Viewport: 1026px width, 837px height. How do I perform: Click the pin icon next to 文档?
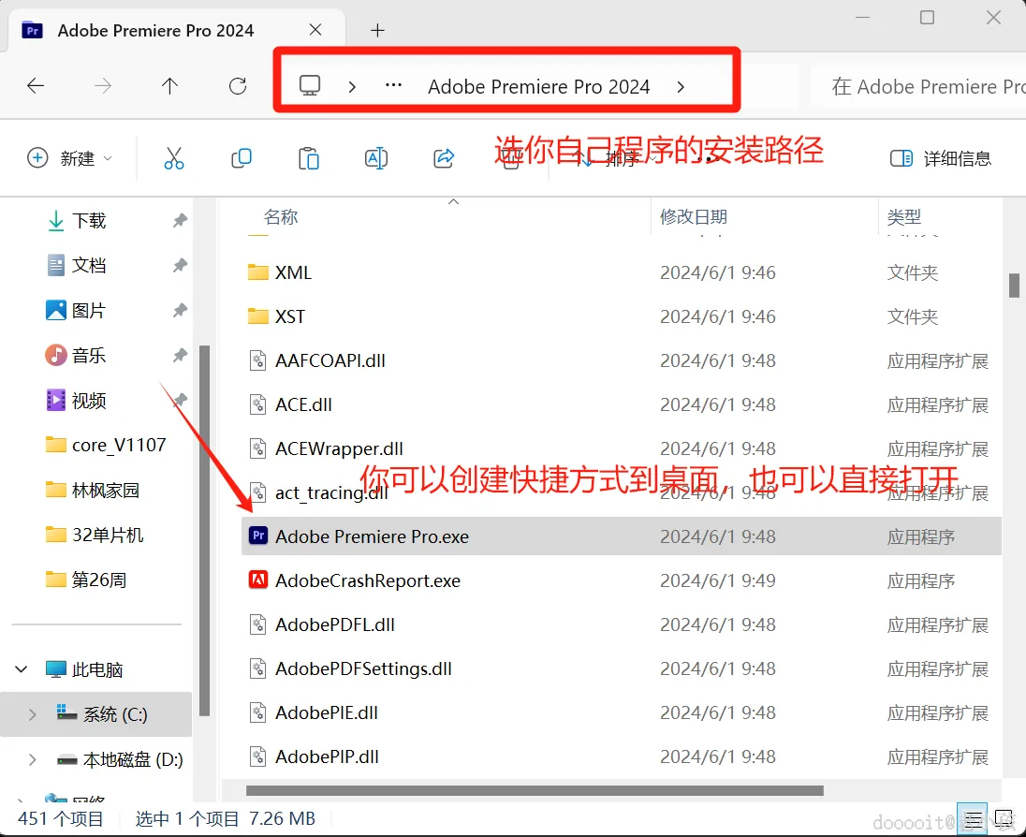(x=180, y=265)
